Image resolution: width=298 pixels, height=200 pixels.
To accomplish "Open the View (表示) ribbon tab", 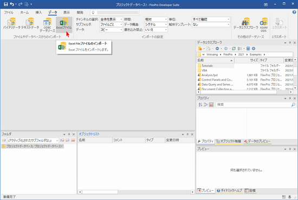I will 67,12.
